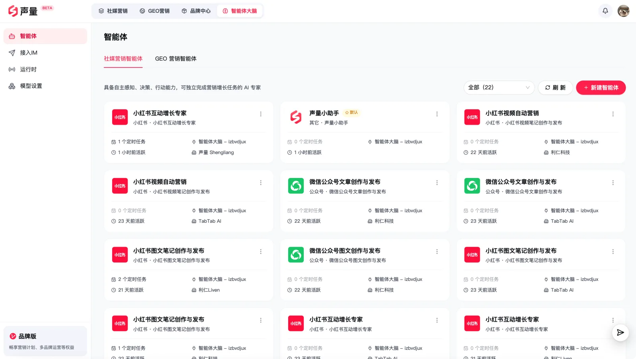Open more options on 微信公众号文章创作与发布 card with 利仁科技

(437, 183)
